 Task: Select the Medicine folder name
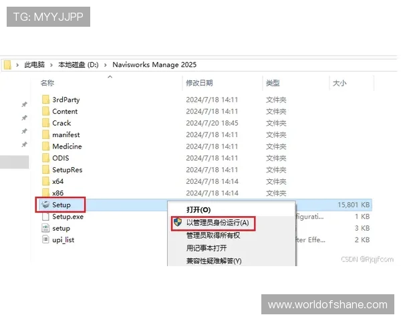pos(67,146)
